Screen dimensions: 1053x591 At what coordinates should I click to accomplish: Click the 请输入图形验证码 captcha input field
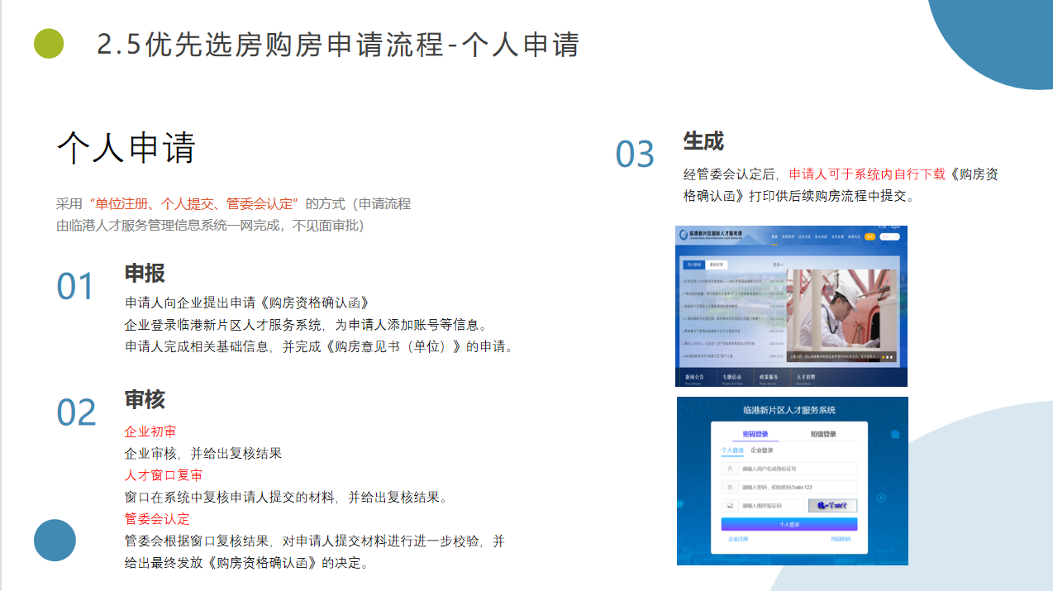click(x=771, y=506)
